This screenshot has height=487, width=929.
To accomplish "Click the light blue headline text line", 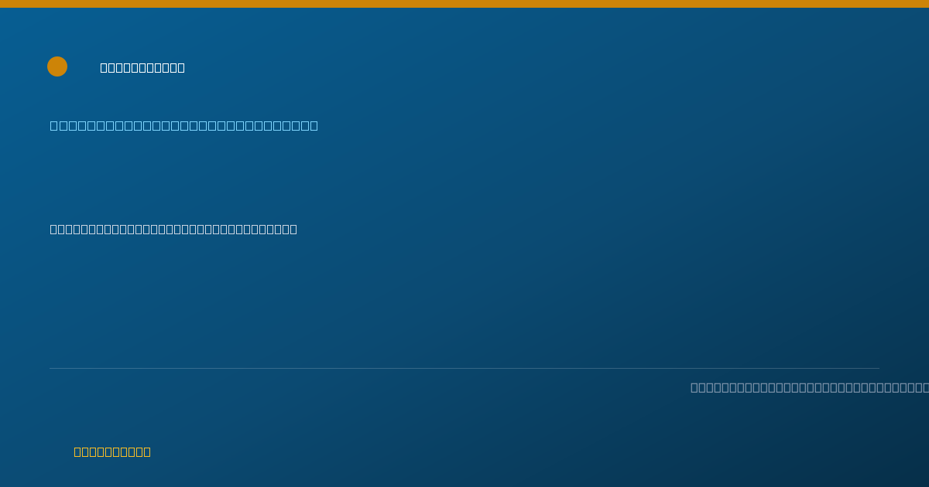I will pyautogui.click(x=184, y=125).
